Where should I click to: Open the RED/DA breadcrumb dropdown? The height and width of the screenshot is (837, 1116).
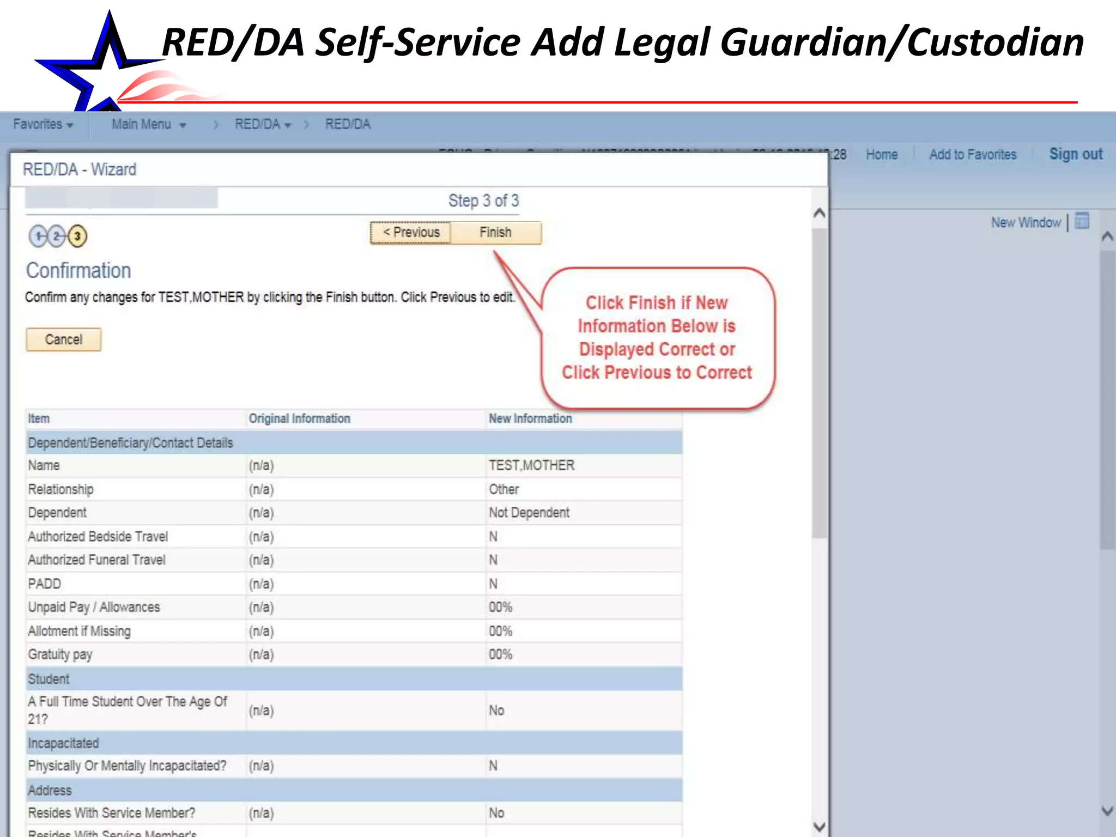pyautogui.click(x=263, y=124)
